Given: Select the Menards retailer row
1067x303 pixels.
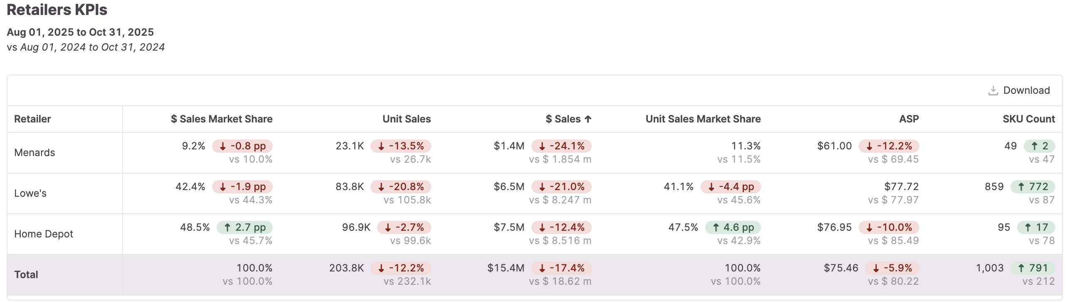Looking at the screenshot, I should (x=35, y=152).
